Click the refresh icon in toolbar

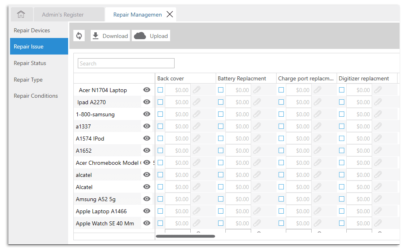tap(79, 36)
